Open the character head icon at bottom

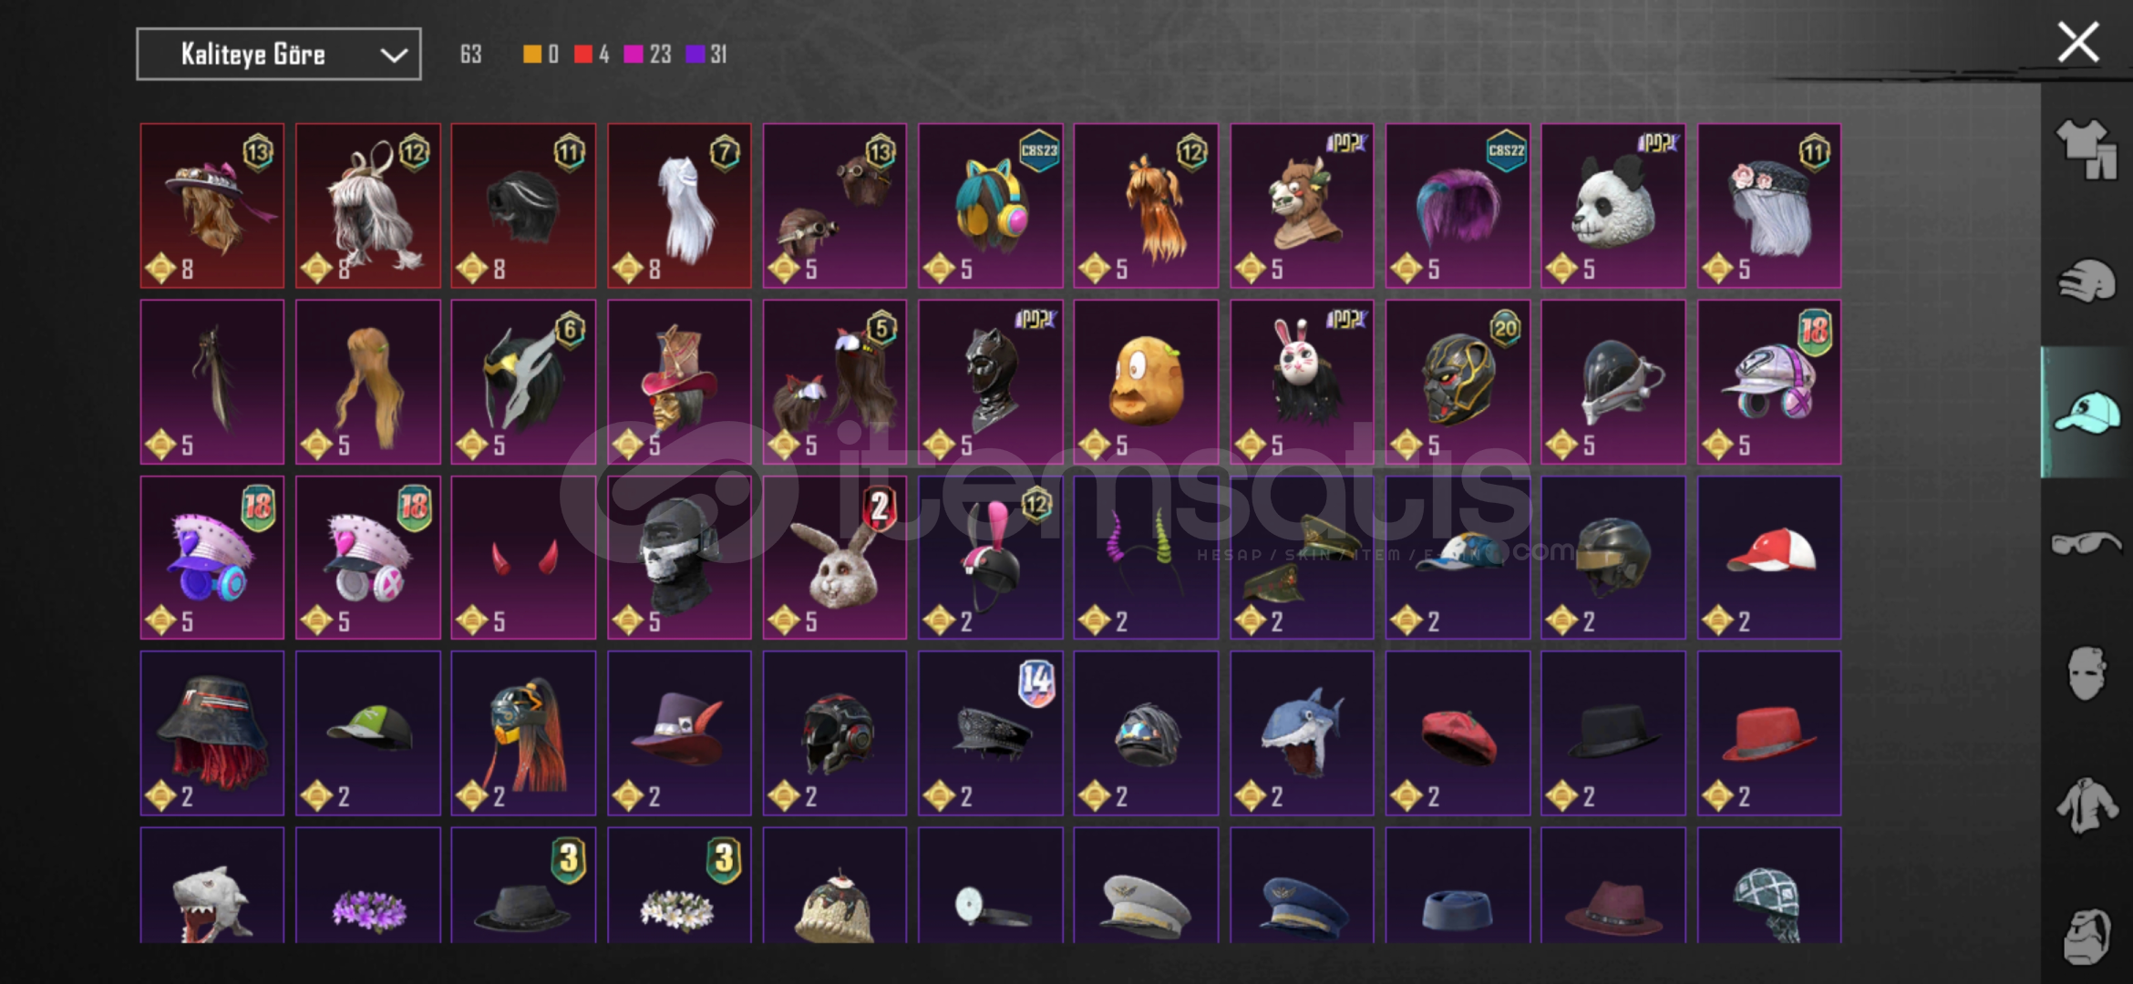[x=2086, y=937]
